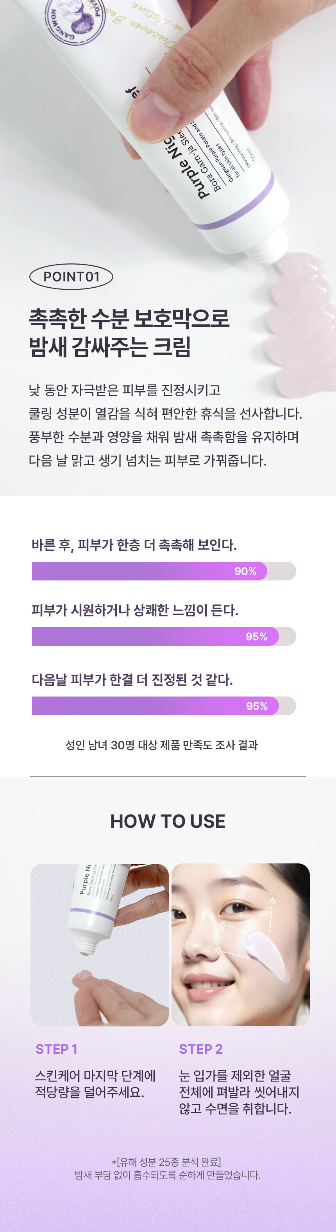Click the POINT01 oval badge
This screenshot has width=336, height=1232.
click(x=71, y=276)
